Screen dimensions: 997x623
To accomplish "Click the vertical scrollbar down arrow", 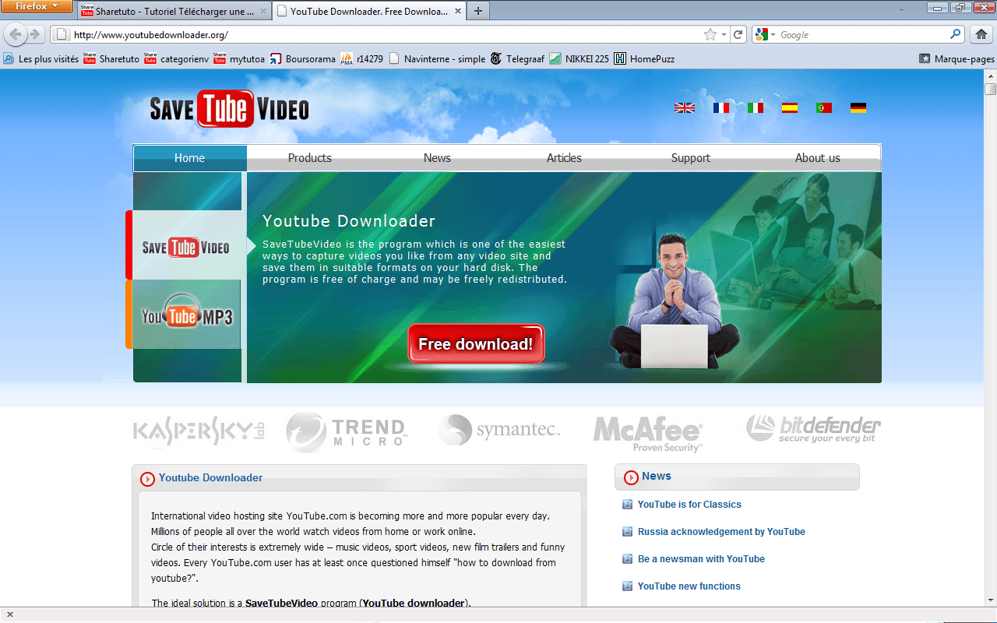I will (x=990, y=600).
